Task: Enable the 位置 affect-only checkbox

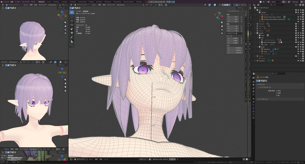Action: click(x=277, y=93)
